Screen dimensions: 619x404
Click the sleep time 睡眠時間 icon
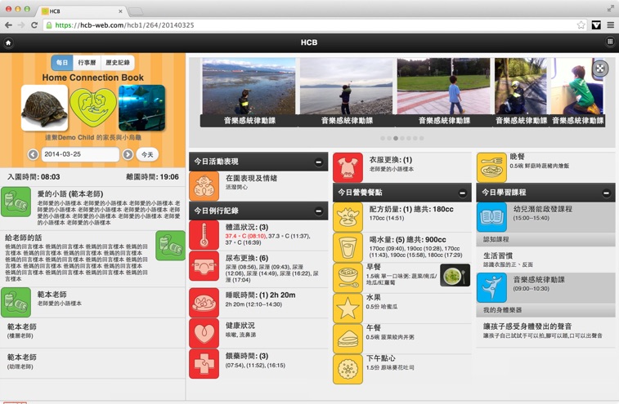(204, 302)
